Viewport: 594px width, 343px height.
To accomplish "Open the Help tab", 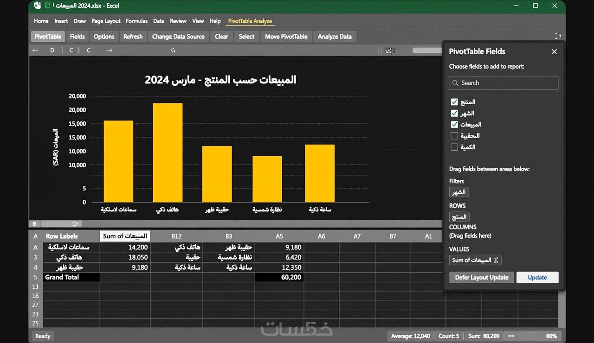I will click(x=215, y=21).
